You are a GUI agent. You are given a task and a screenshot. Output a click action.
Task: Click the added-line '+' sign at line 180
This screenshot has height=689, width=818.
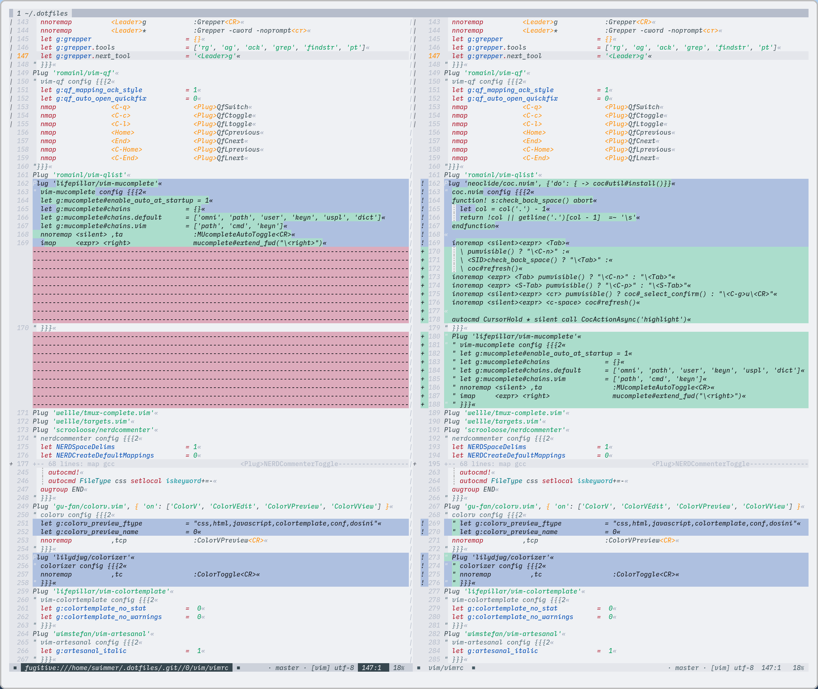pyautogui.click(x=422, y=336)
